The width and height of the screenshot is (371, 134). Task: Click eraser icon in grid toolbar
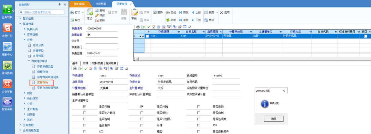point(189,27)
